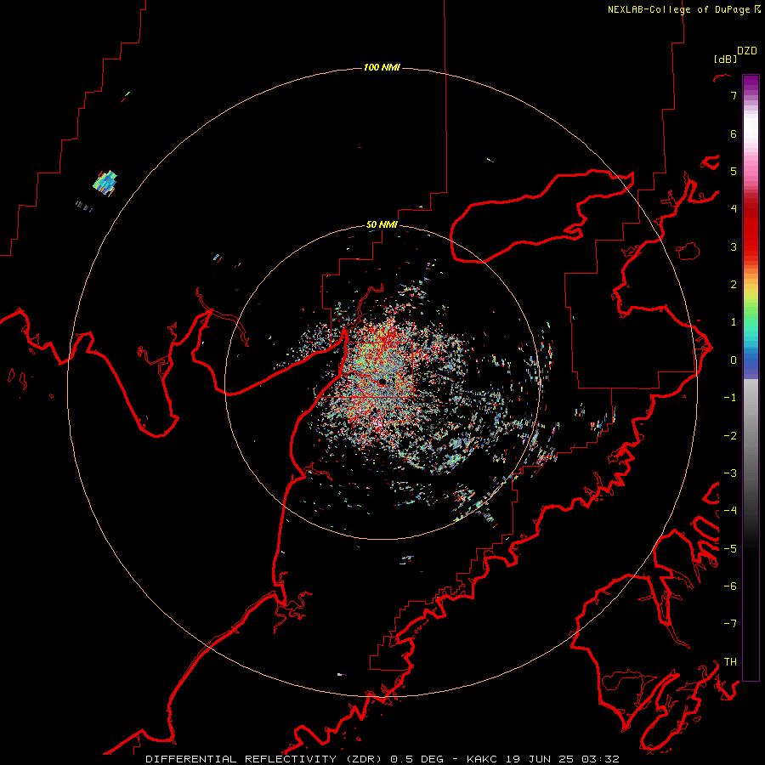This screenshot has width=765, height=765.
Task: Click the DZD color scale title
Action: click(x=747, y=51)
